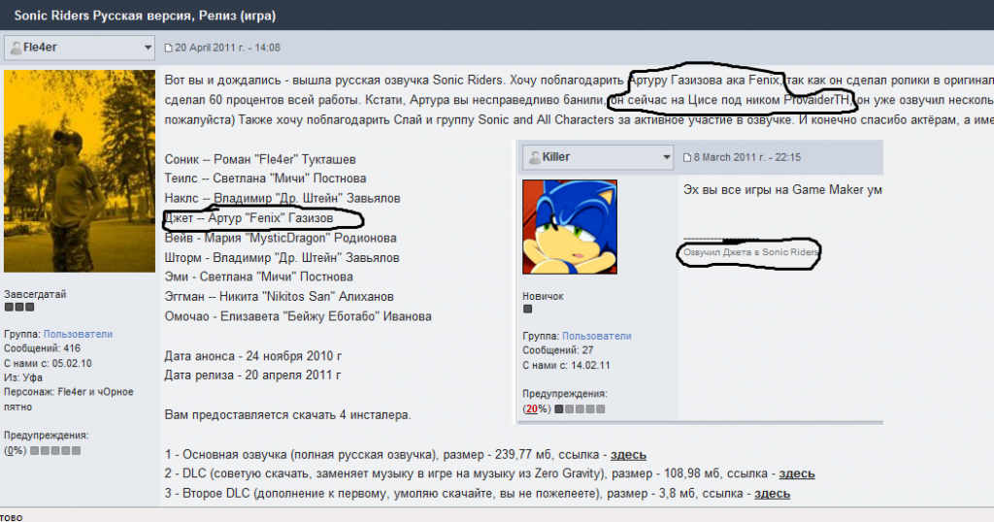The height and width of the screenshot is (522, 994).
Task: Click С нами с: 14.02.11 text
Action: [566, 365]
